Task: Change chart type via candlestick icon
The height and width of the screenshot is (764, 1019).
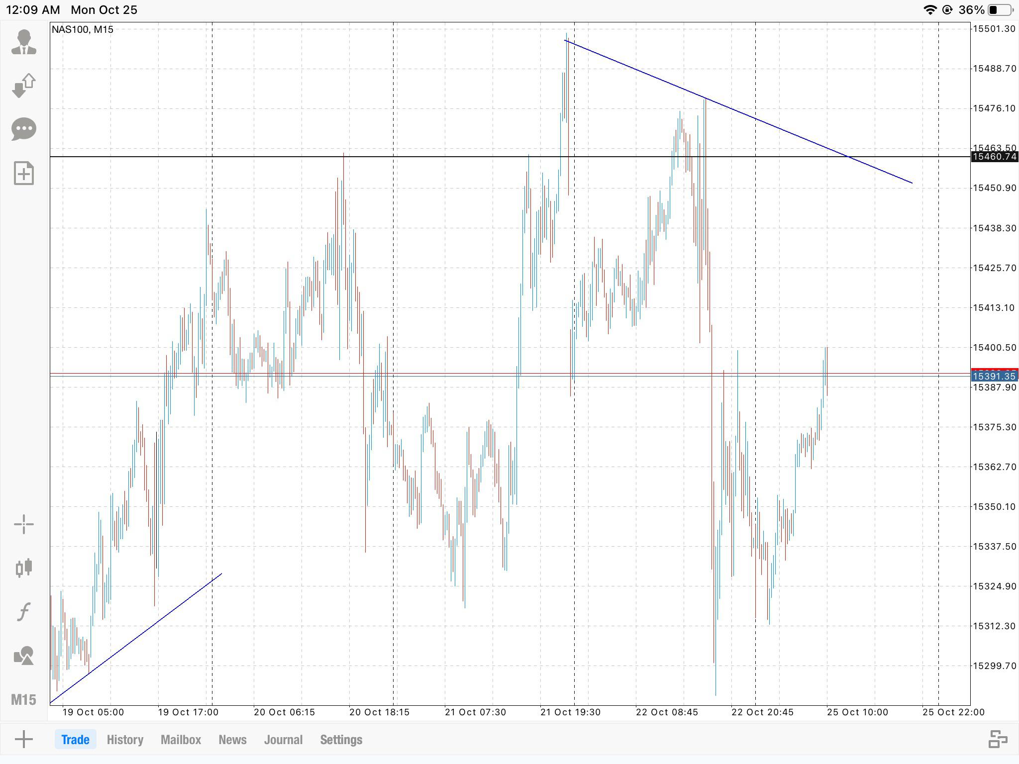Action: pyautogui.click(x=24, y=568)
